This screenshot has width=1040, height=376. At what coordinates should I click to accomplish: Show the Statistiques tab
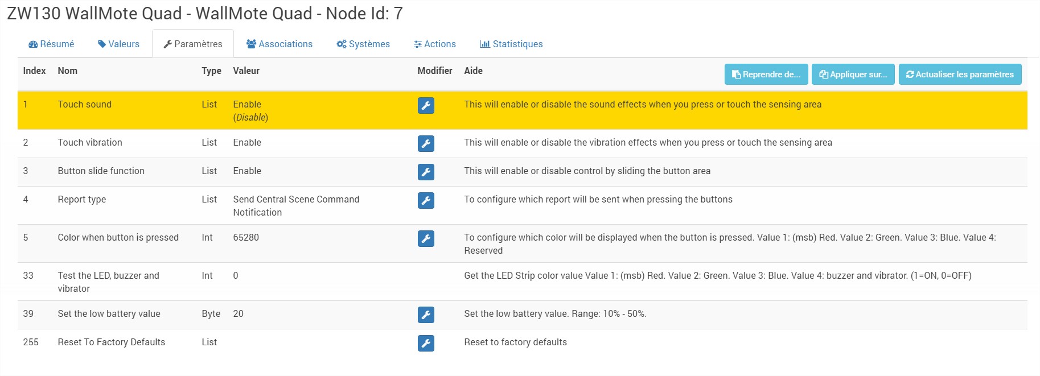[511, 44]
